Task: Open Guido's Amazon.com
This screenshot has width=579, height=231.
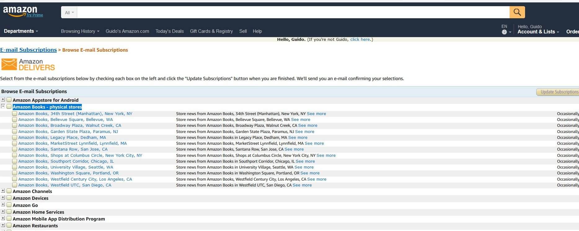Action: tap(127, 31)
